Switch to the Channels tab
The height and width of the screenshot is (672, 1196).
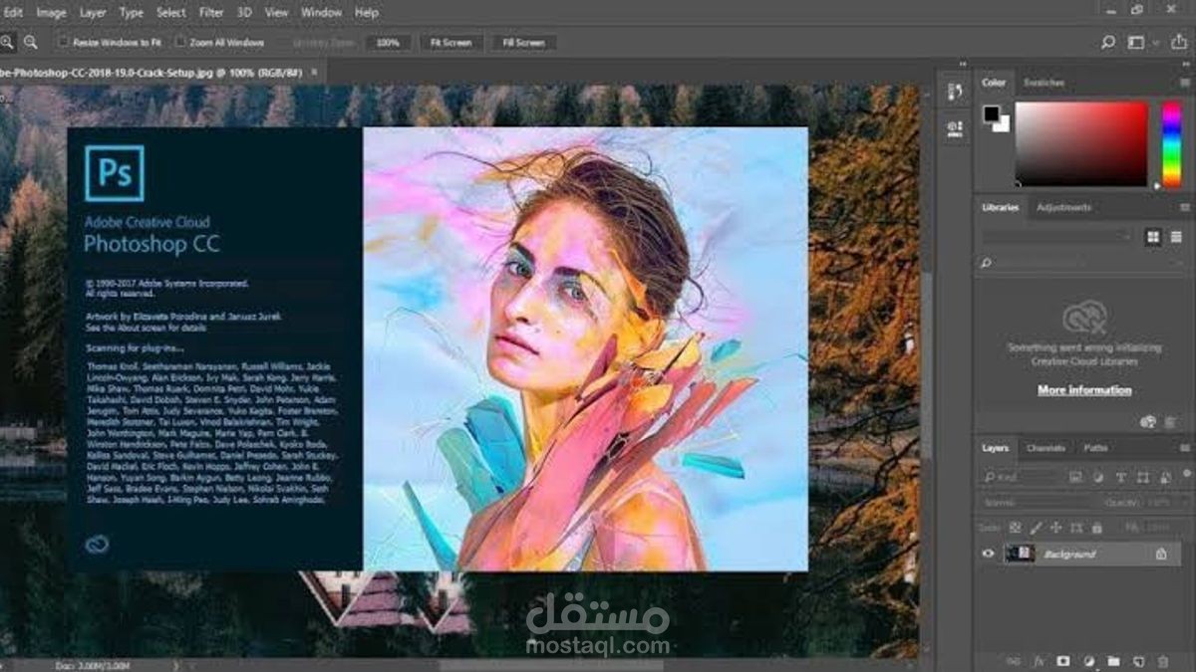(1046, 448)
